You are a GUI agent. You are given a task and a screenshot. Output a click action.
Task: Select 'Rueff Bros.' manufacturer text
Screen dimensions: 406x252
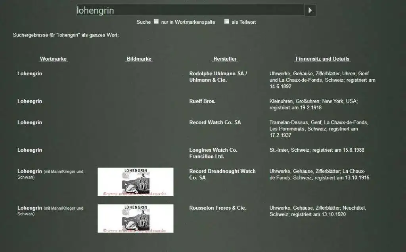(202, 101)
